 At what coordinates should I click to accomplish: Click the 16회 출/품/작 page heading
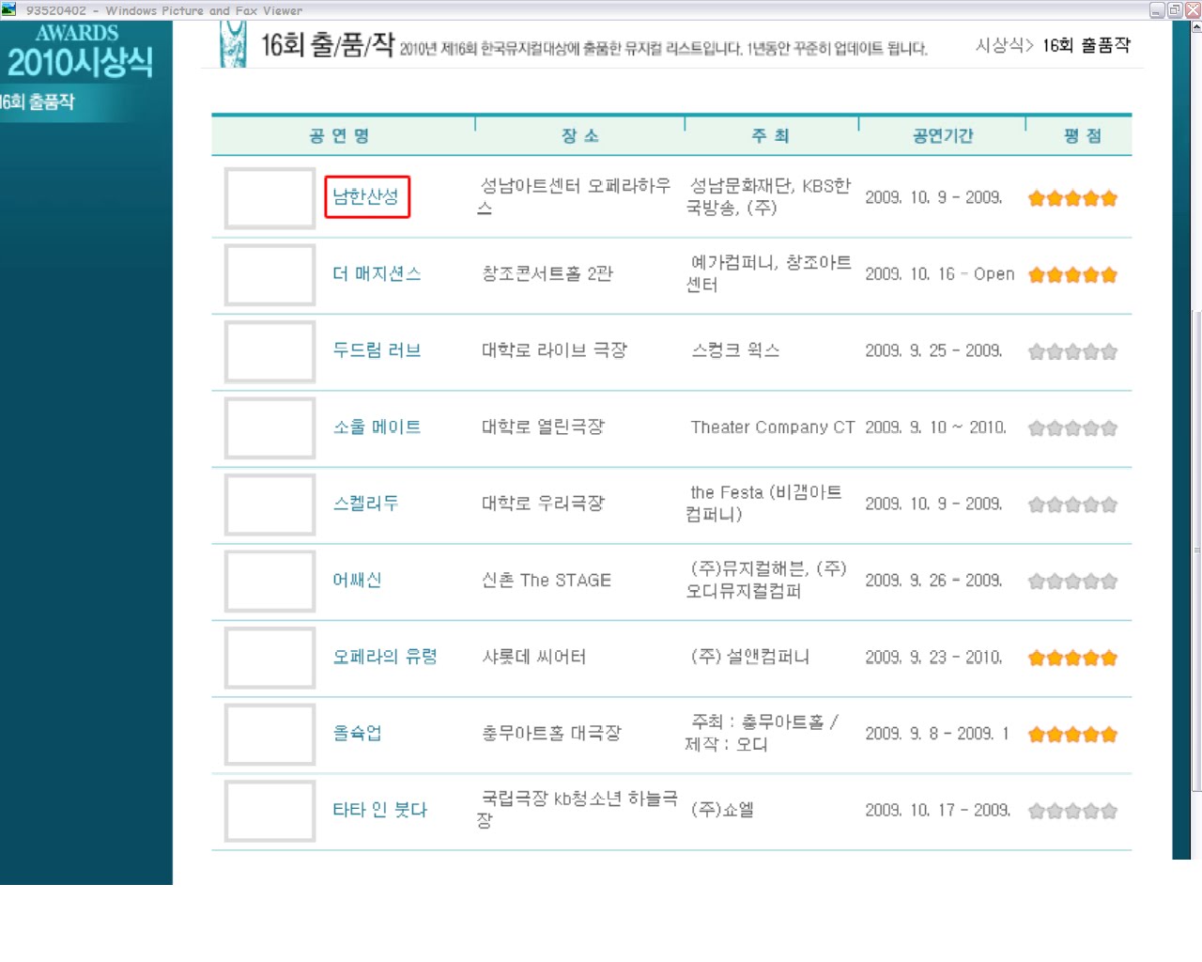[328, 44]
